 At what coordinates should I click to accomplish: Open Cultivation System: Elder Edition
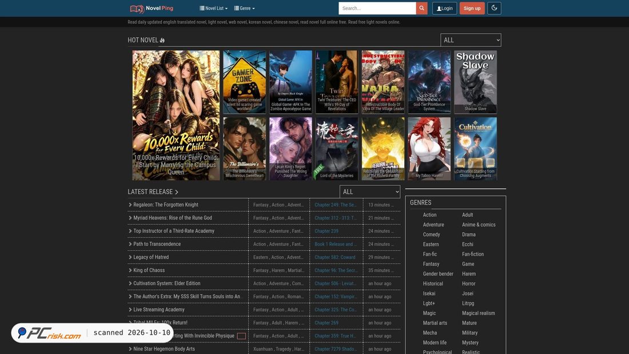click(166, 283)
